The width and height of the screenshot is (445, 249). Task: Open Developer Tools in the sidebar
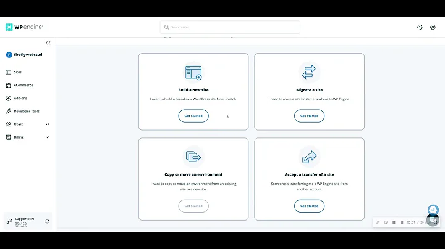point(27,111)
